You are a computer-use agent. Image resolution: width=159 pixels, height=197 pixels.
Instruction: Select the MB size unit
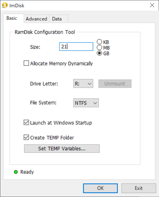pos(99,48)
